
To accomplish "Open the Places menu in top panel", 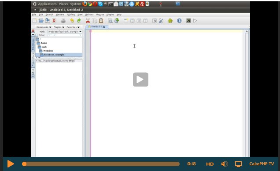I will tap(63, 4).
